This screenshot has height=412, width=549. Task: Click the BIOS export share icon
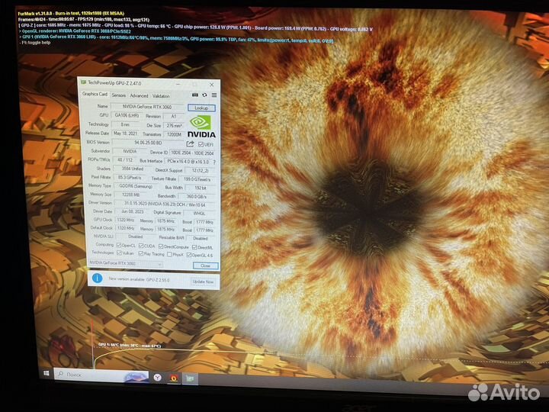(191, 143)
